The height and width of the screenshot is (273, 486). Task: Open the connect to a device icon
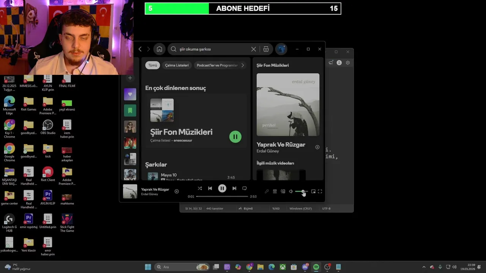click(x=283, y=191)
